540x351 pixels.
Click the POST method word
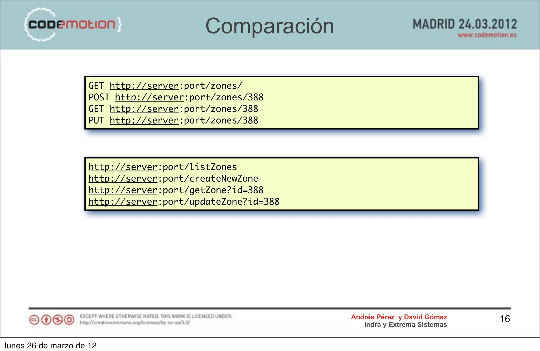(x=99, y=97)
